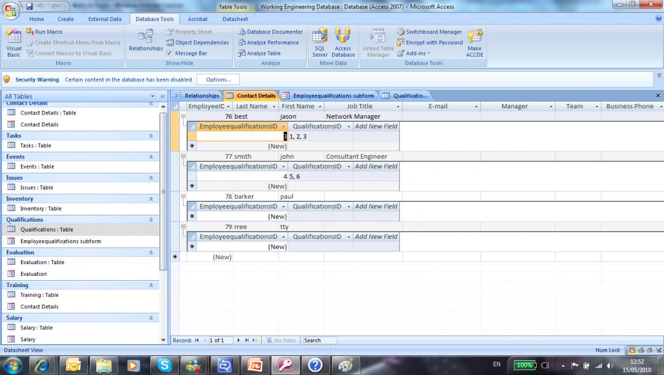
Task: Go to last record navigation button
Action: click(246, 341)
